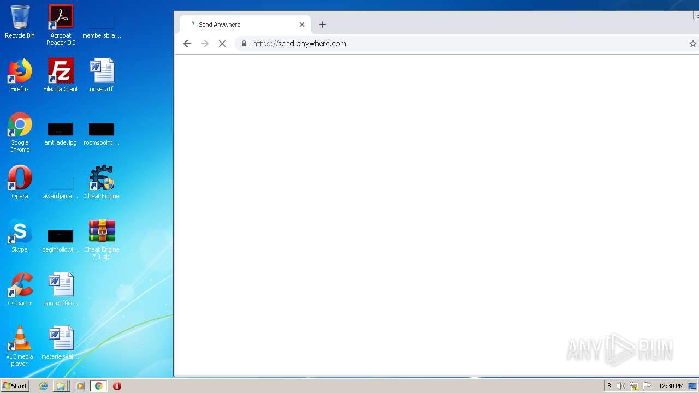View site security lock info
The image size is (699, 393).
tap(244, 44)
